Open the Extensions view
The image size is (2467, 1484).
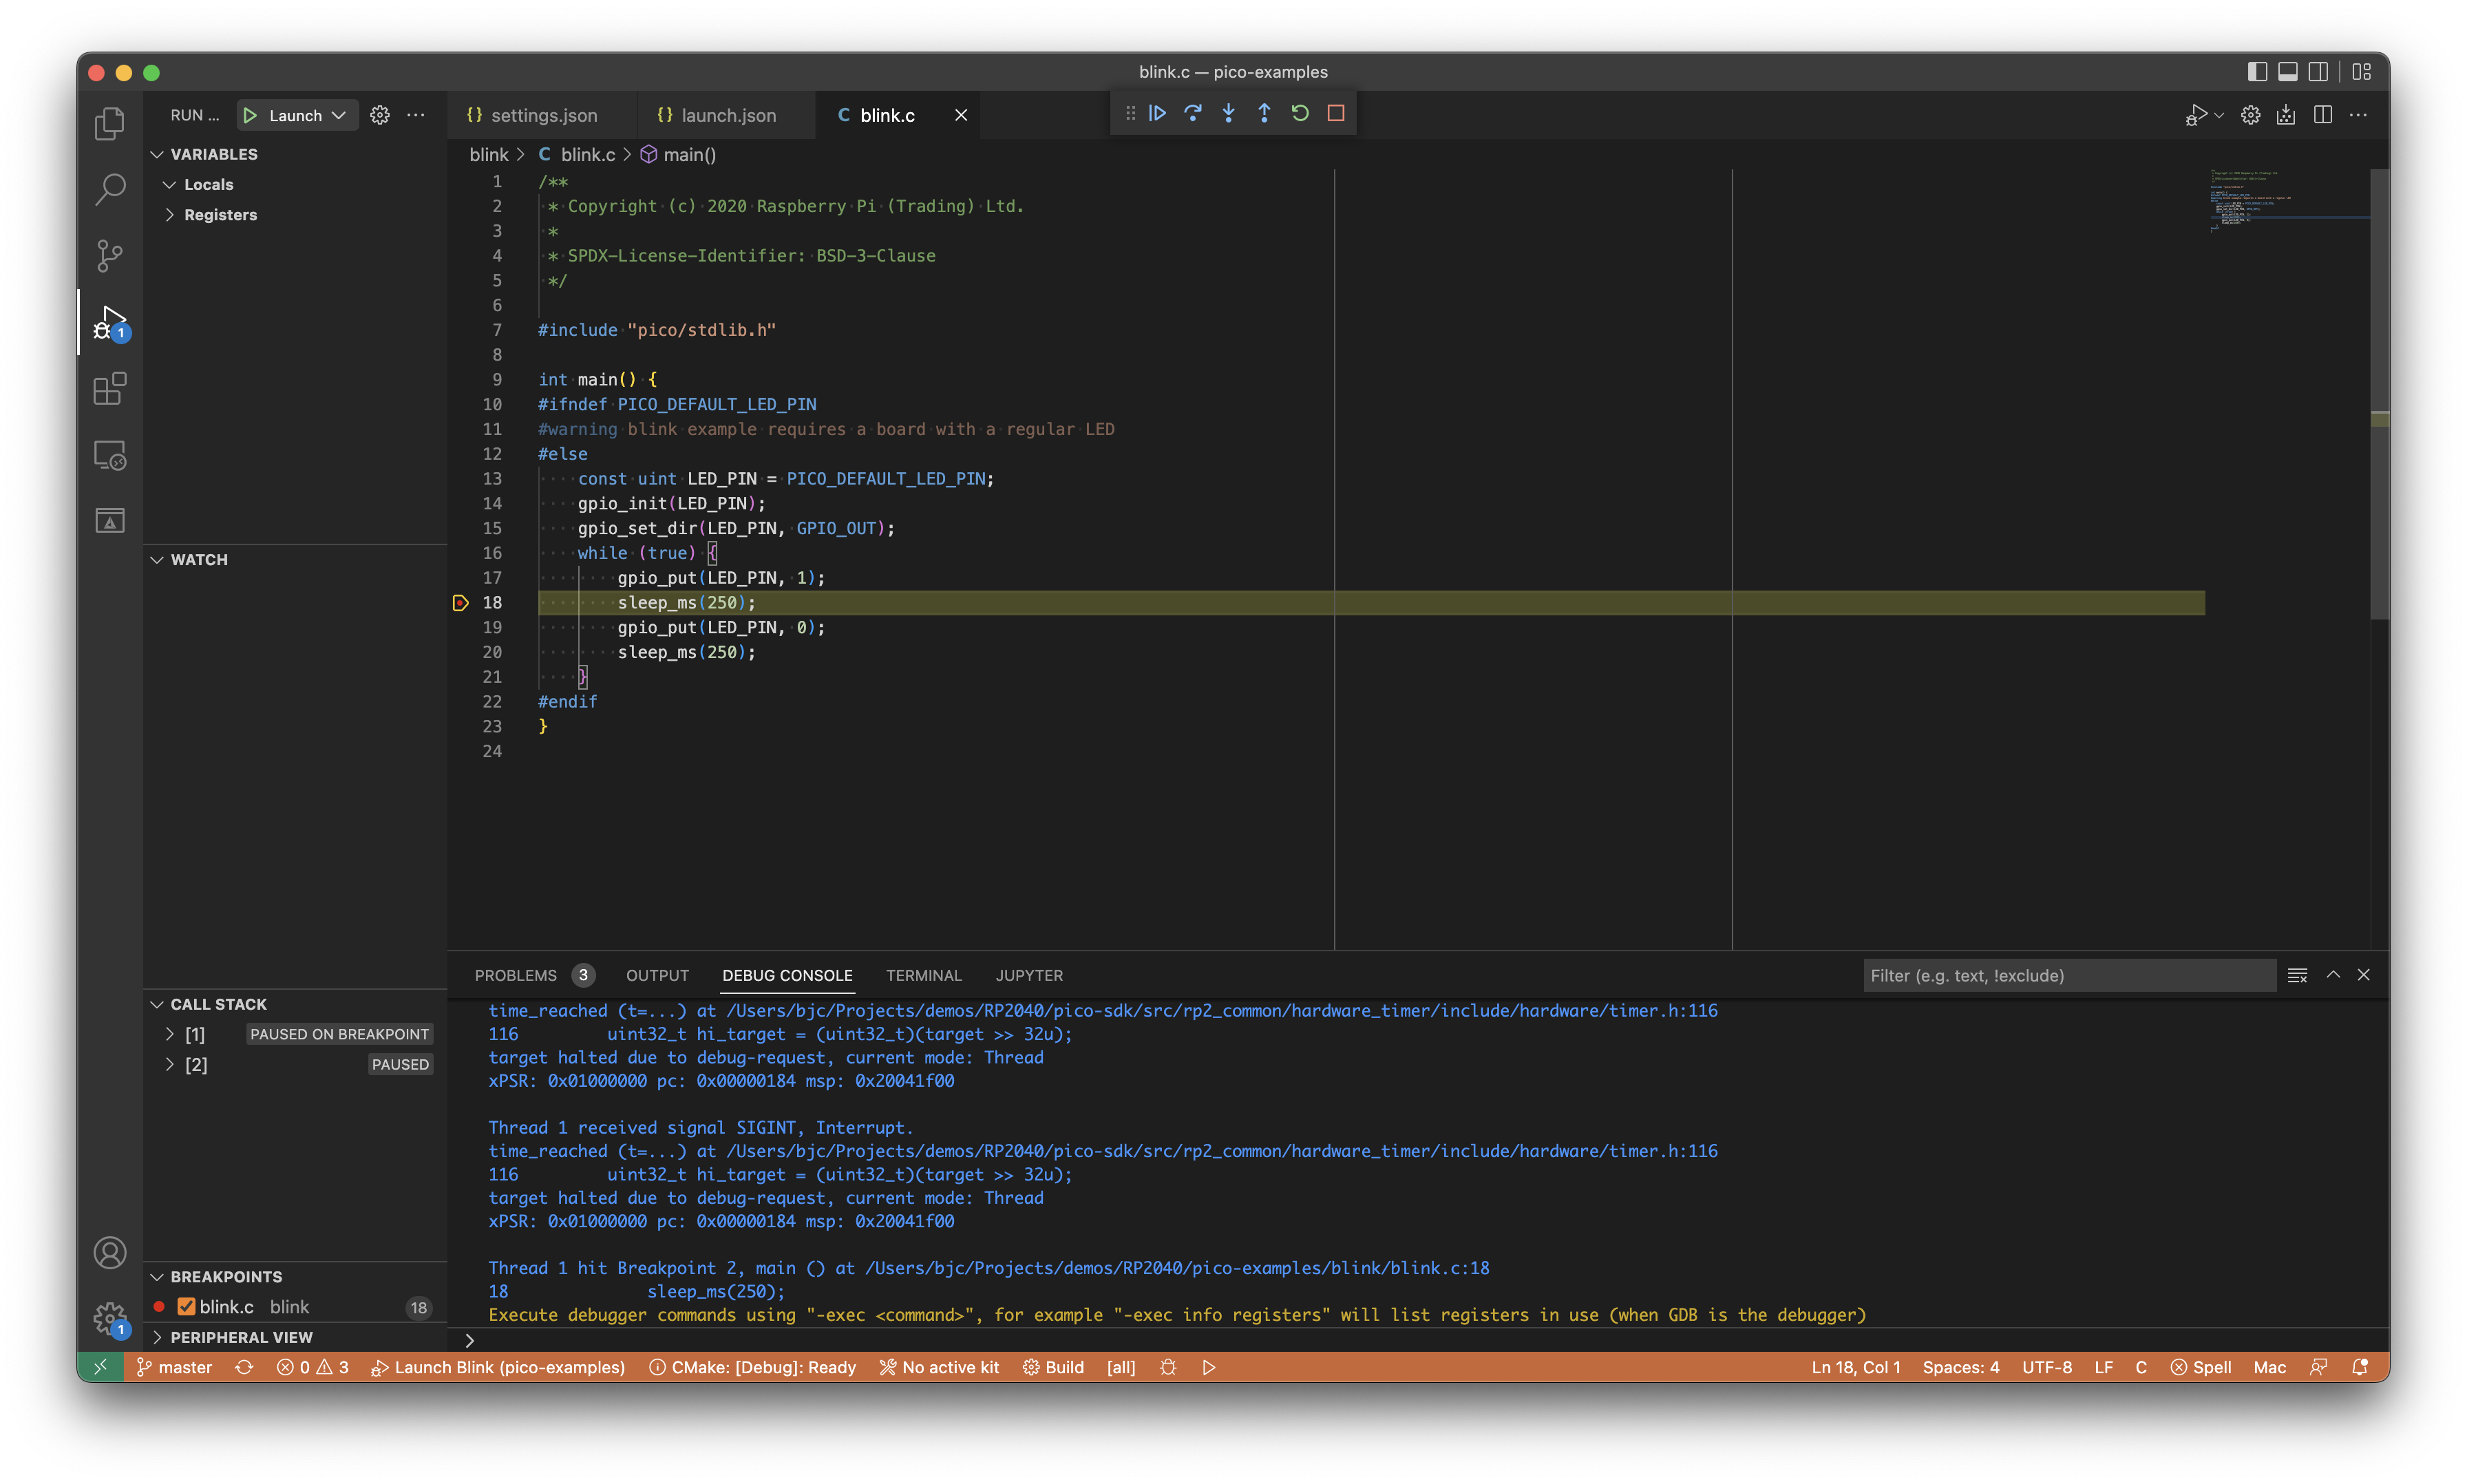point(110,388)
